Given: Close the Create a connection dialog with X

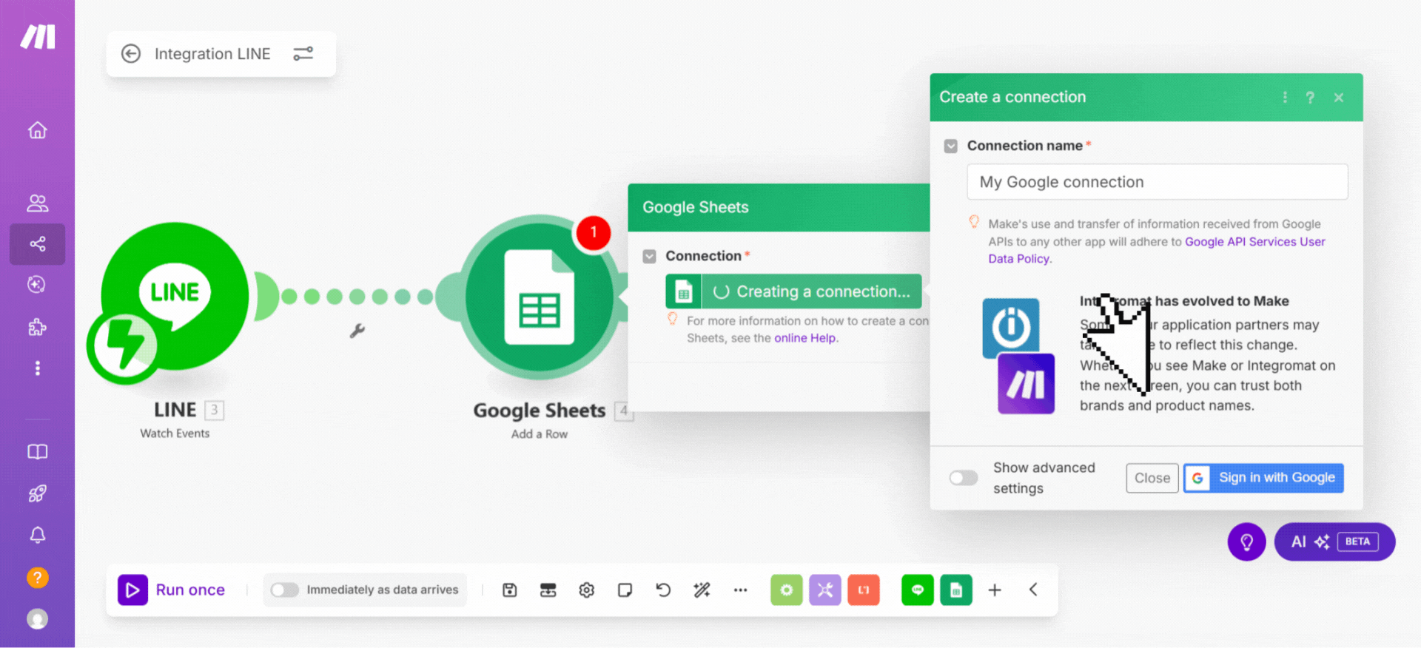Looking at the screenshot, I should [1339, 98].
